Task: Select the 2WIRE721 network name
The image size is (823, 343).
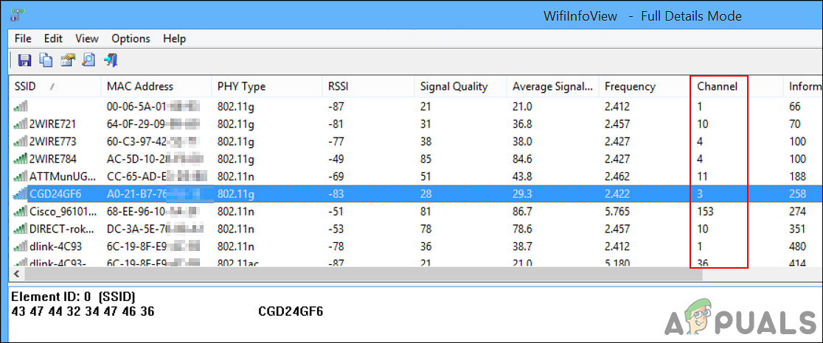Action: (53, 124)
